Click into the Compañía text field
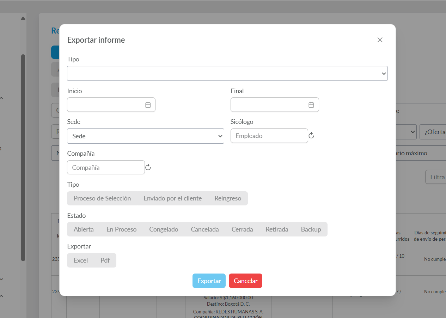This screenshot has height=318, width=446. [x=106, y=168]
